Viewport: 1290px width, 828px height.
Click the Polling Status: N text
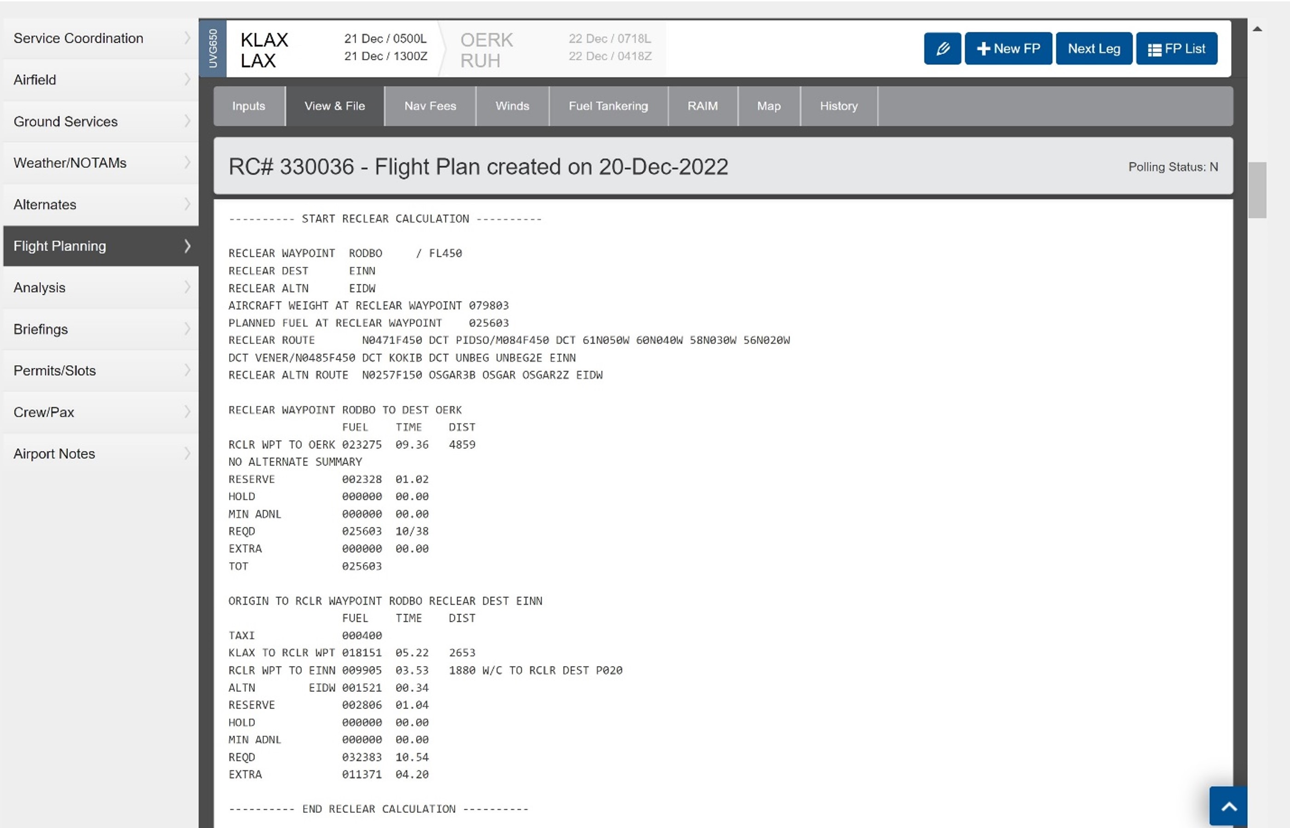(1173, 167)
